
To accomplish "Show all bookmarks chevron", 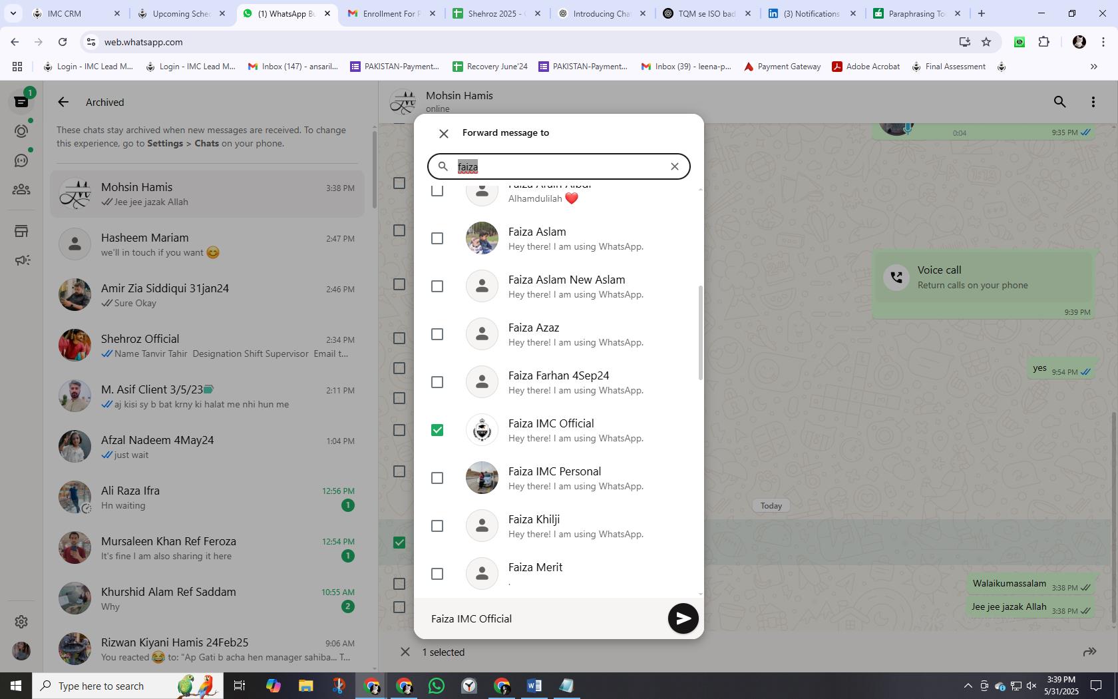I will [1093, 67].
